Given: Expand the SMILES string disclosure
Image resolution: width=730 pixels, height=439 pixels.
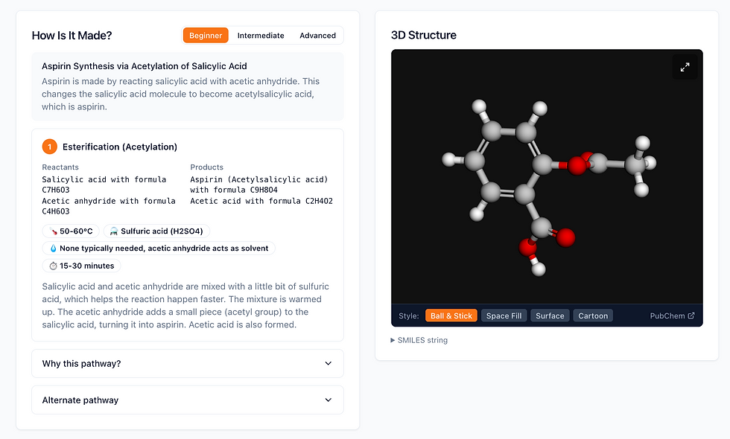Looking at the screenshot, I should pos(419,340).
